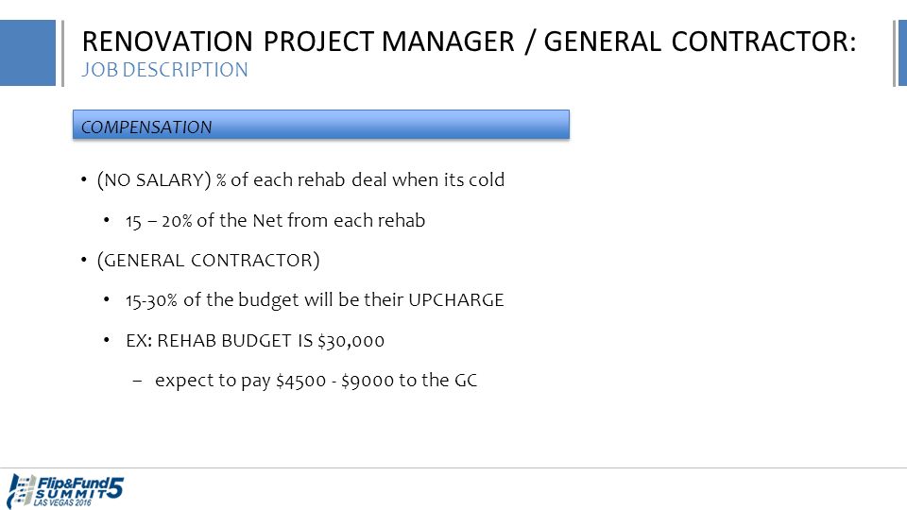Click the GENERAL CONTRACTOR bullet
Viewport: 907px width, 510px height.
tap(208, 261)
